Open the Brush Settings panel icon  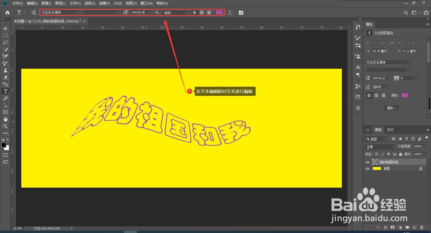358,38
